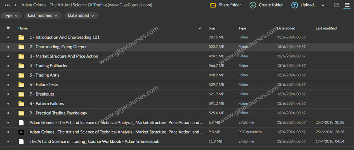Switch to list view layout

coord(347,5)
